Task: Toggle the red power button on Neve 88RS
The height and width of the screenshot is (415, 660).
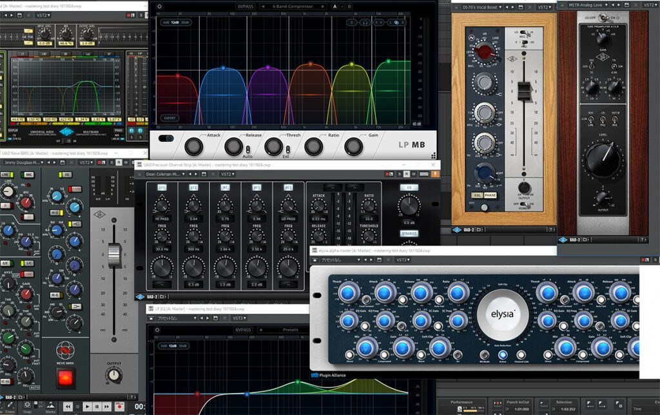Action: (x=65, y=378)
